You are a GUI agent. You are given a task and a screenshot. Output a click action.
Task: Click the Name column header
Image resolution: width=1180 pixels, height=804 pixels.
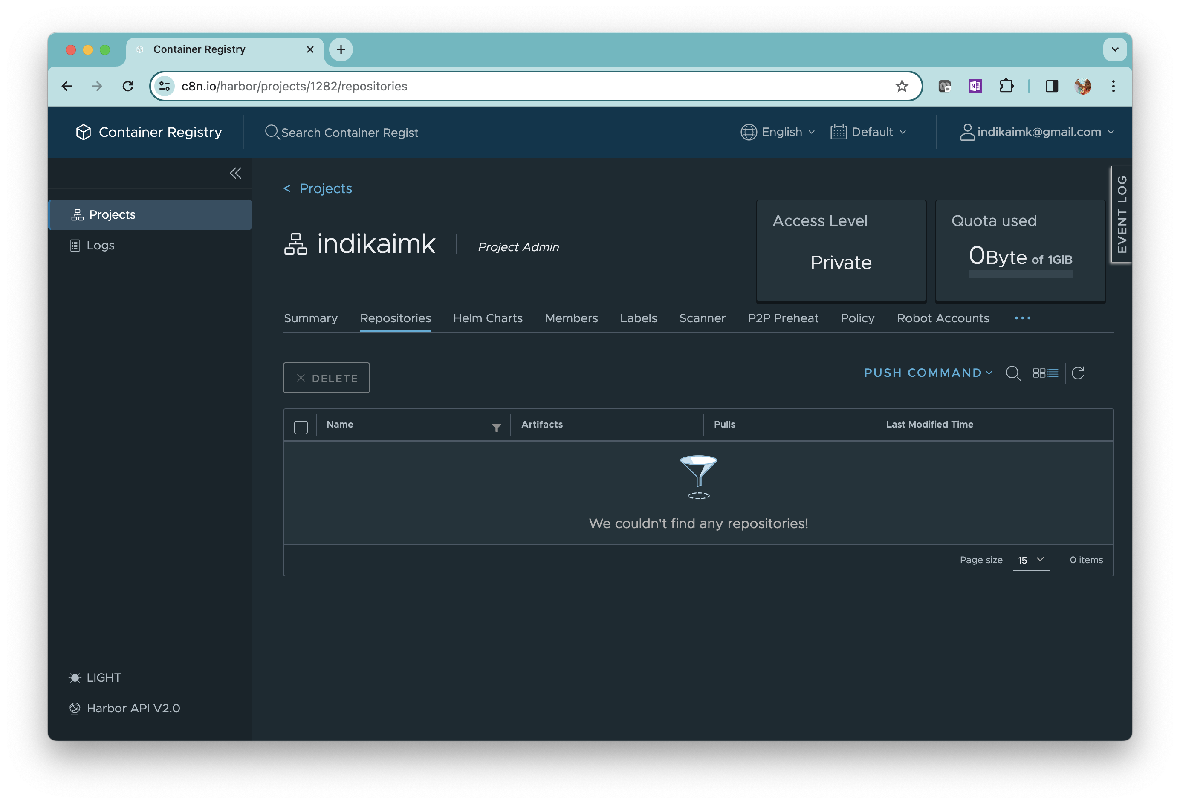pos(340,424)
